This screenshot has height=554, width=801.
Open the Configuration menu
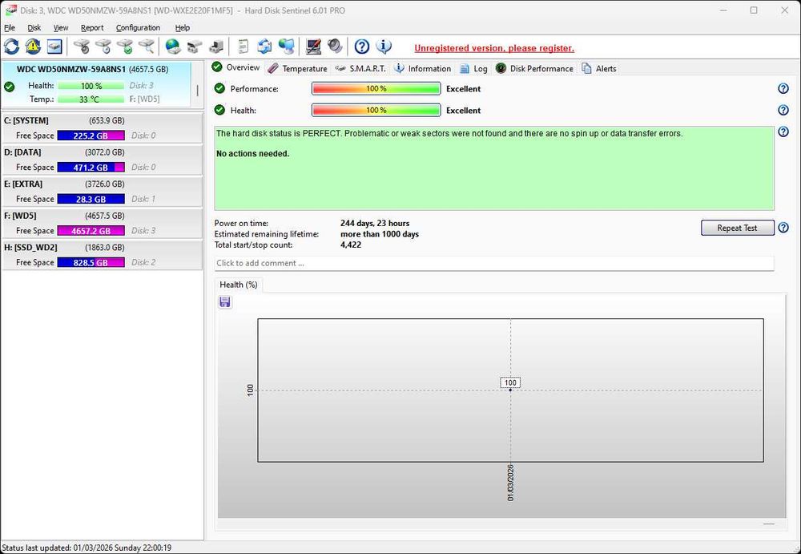(x=138, y=27)
